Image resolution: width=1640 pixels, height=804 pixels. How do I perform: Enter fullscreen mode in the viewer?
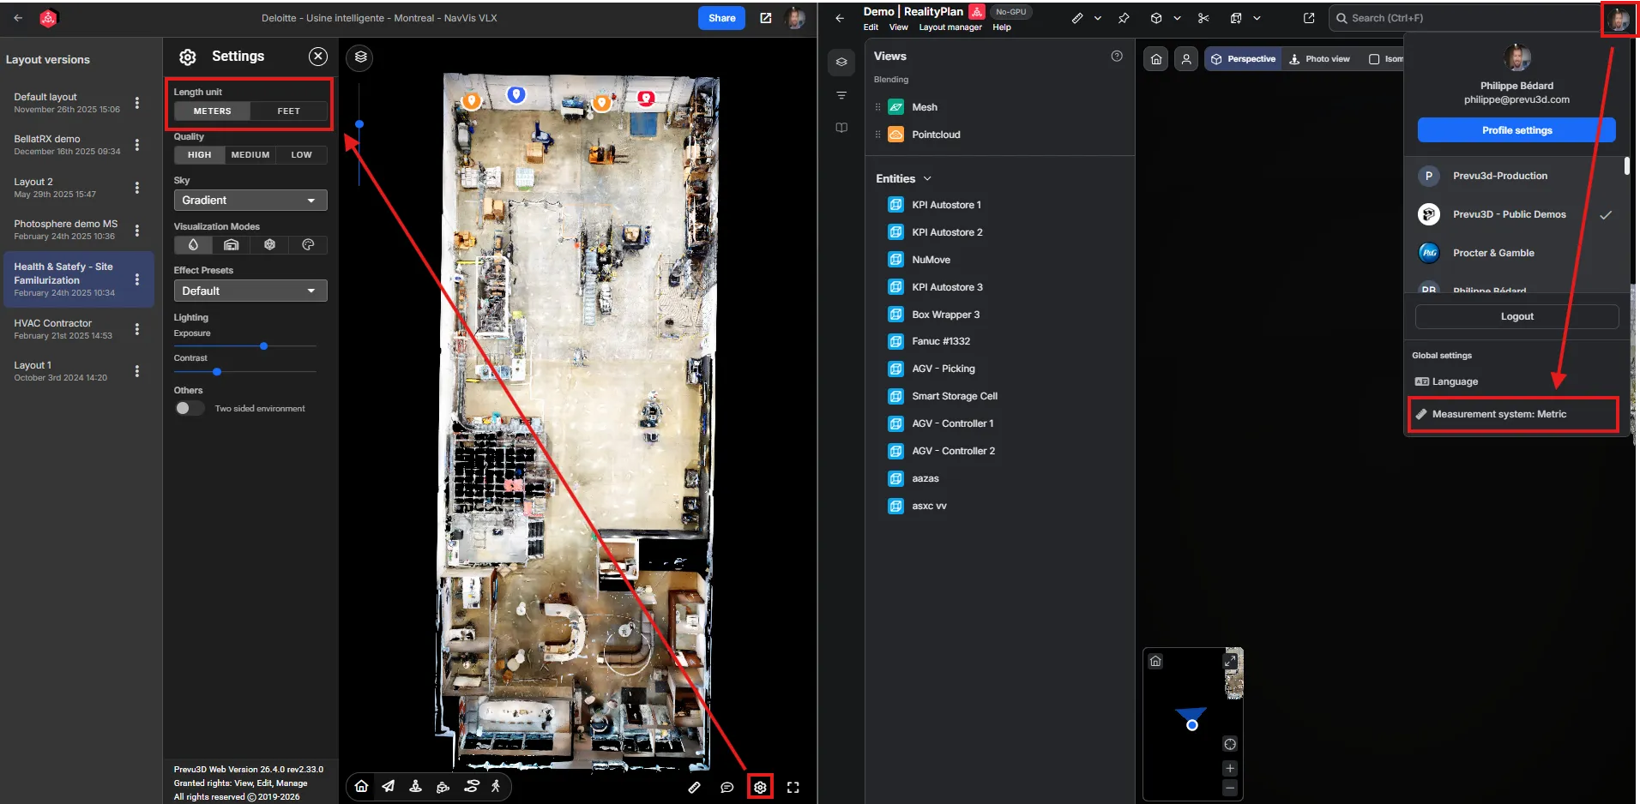pos(793,787)
